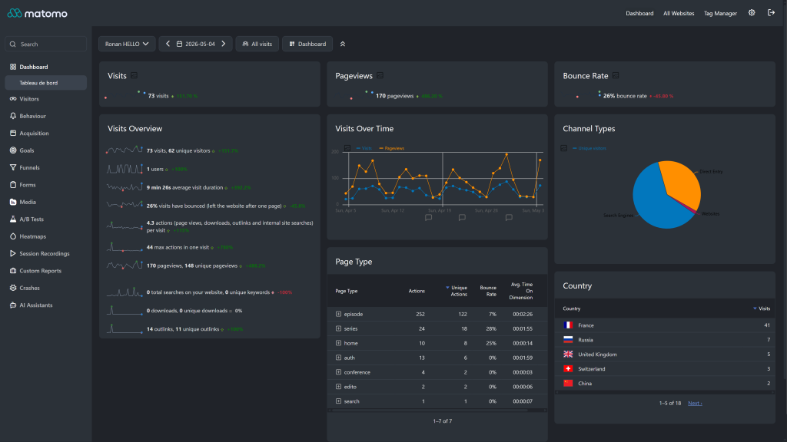
Task: Expand the conference row in Page Type
Action: 338,372
